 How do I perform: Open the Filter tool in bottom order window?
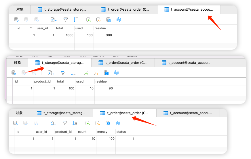pyautogui.click(x=65, y=123)
